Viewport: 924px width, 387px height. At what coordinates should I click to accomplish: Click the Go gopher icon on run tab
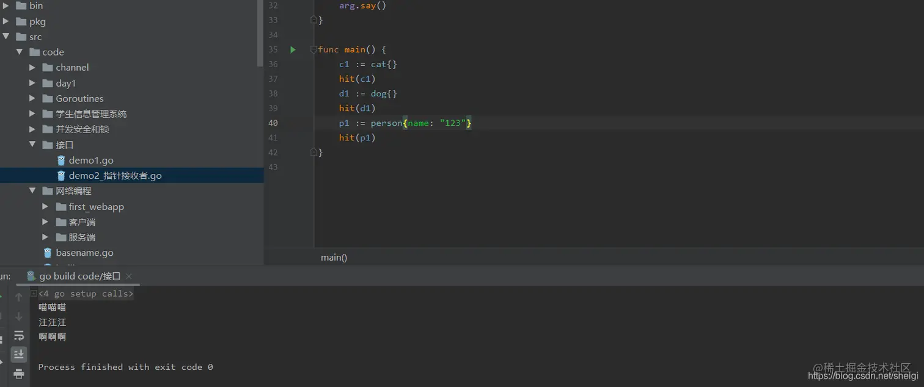click(x=31, y=276)
